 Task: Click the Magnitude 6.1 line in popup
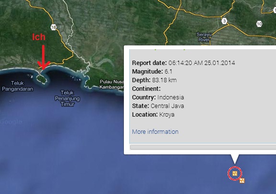(x=152, y=71)
